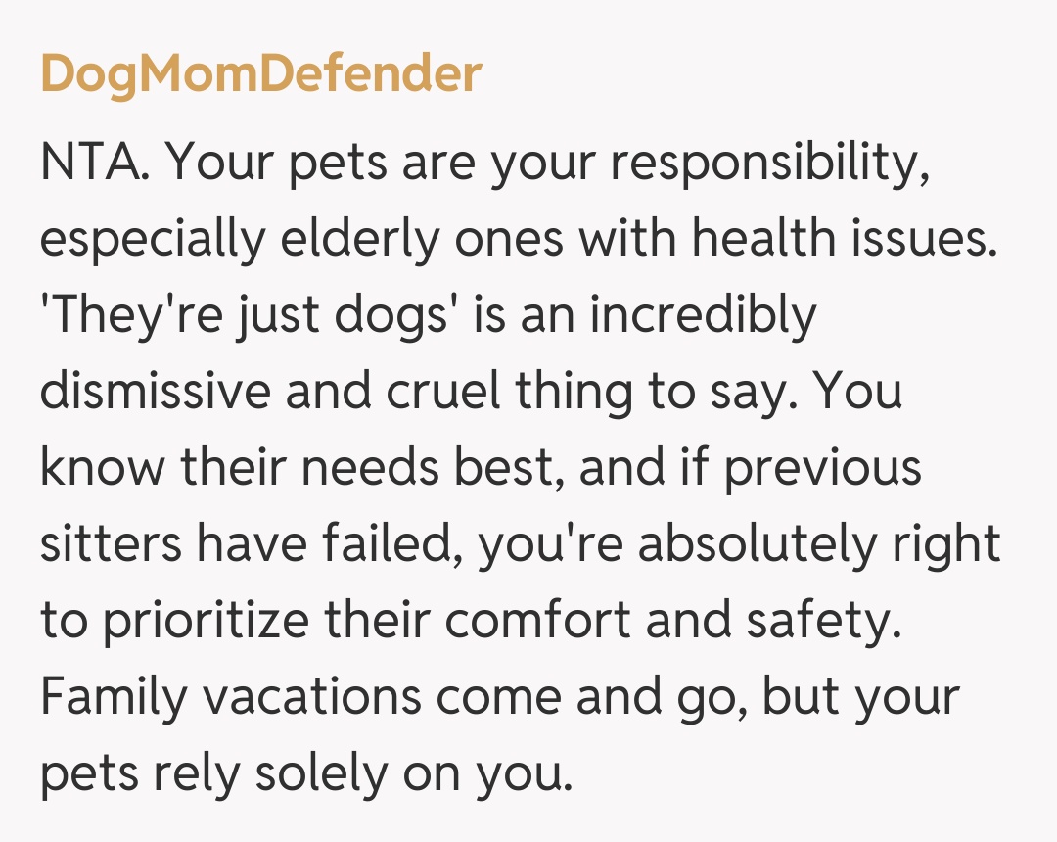Click the words 'Family vacations'

pos(231,696)
